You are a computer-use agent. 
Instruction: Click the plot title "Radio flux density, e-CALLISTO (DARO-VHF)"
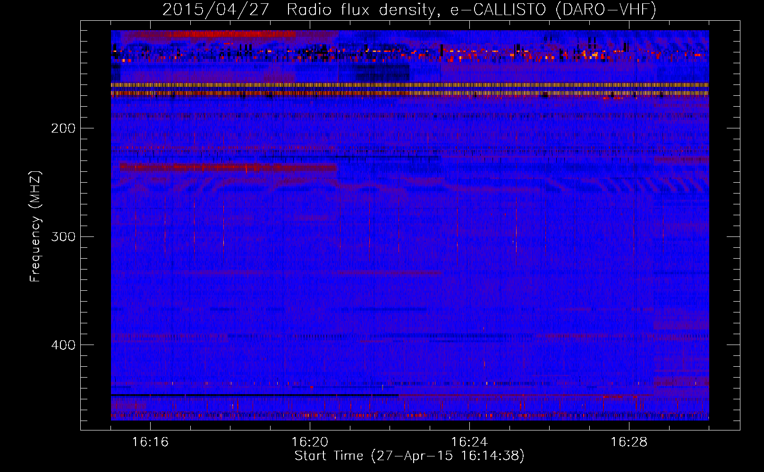(471, 9)
